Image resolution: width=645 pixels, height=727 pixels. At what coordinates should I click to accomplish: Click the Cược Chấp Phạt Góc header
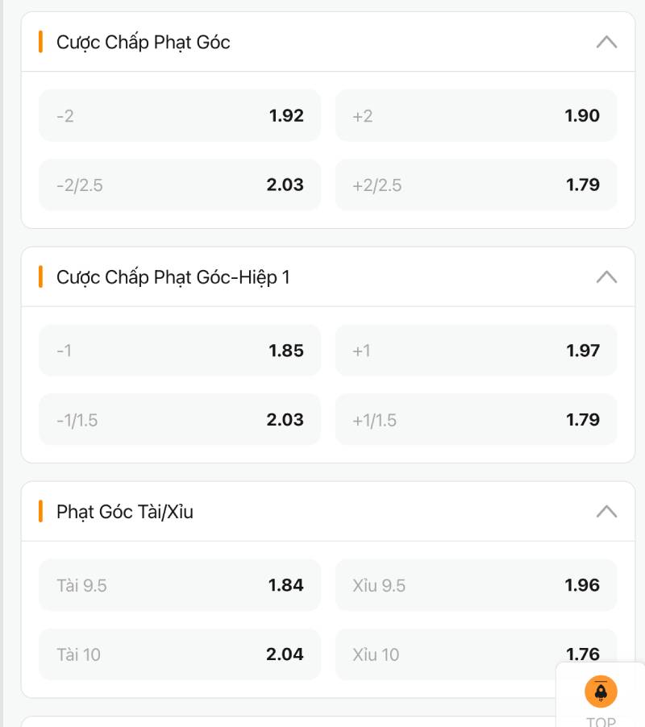(x=143, y=42)
